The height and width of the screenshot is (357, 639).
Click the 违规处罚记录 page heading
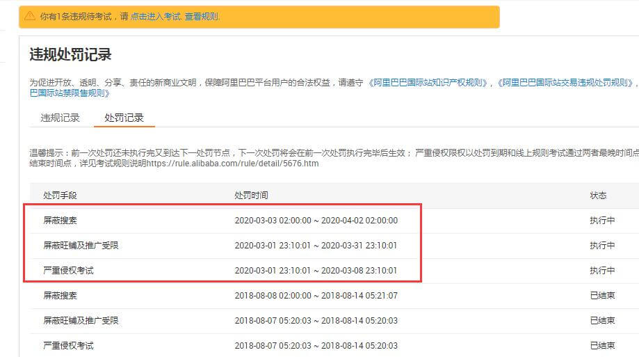pos(70,55)
